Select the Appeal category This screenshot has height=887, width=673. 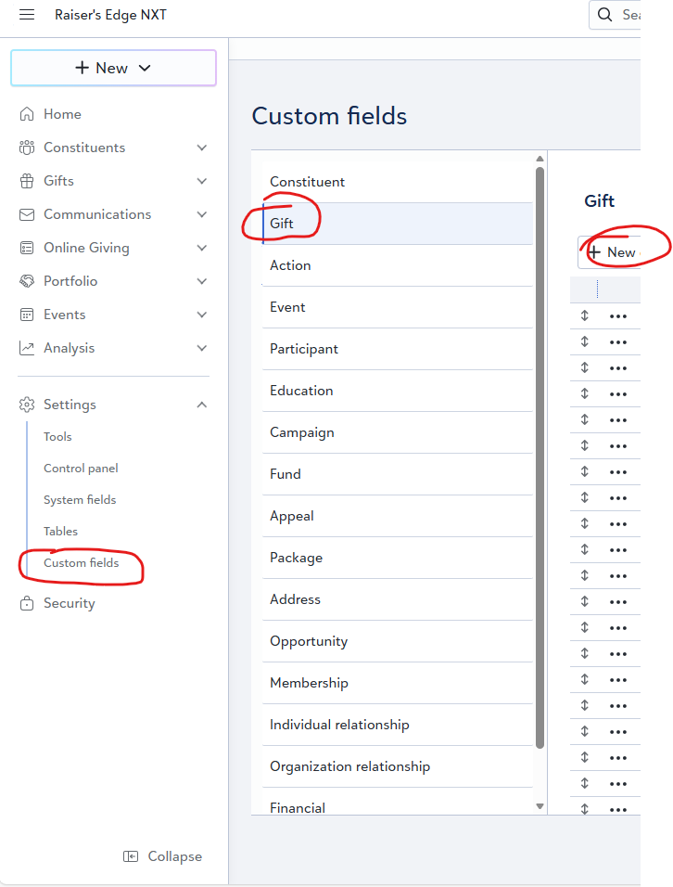point(398,516)
